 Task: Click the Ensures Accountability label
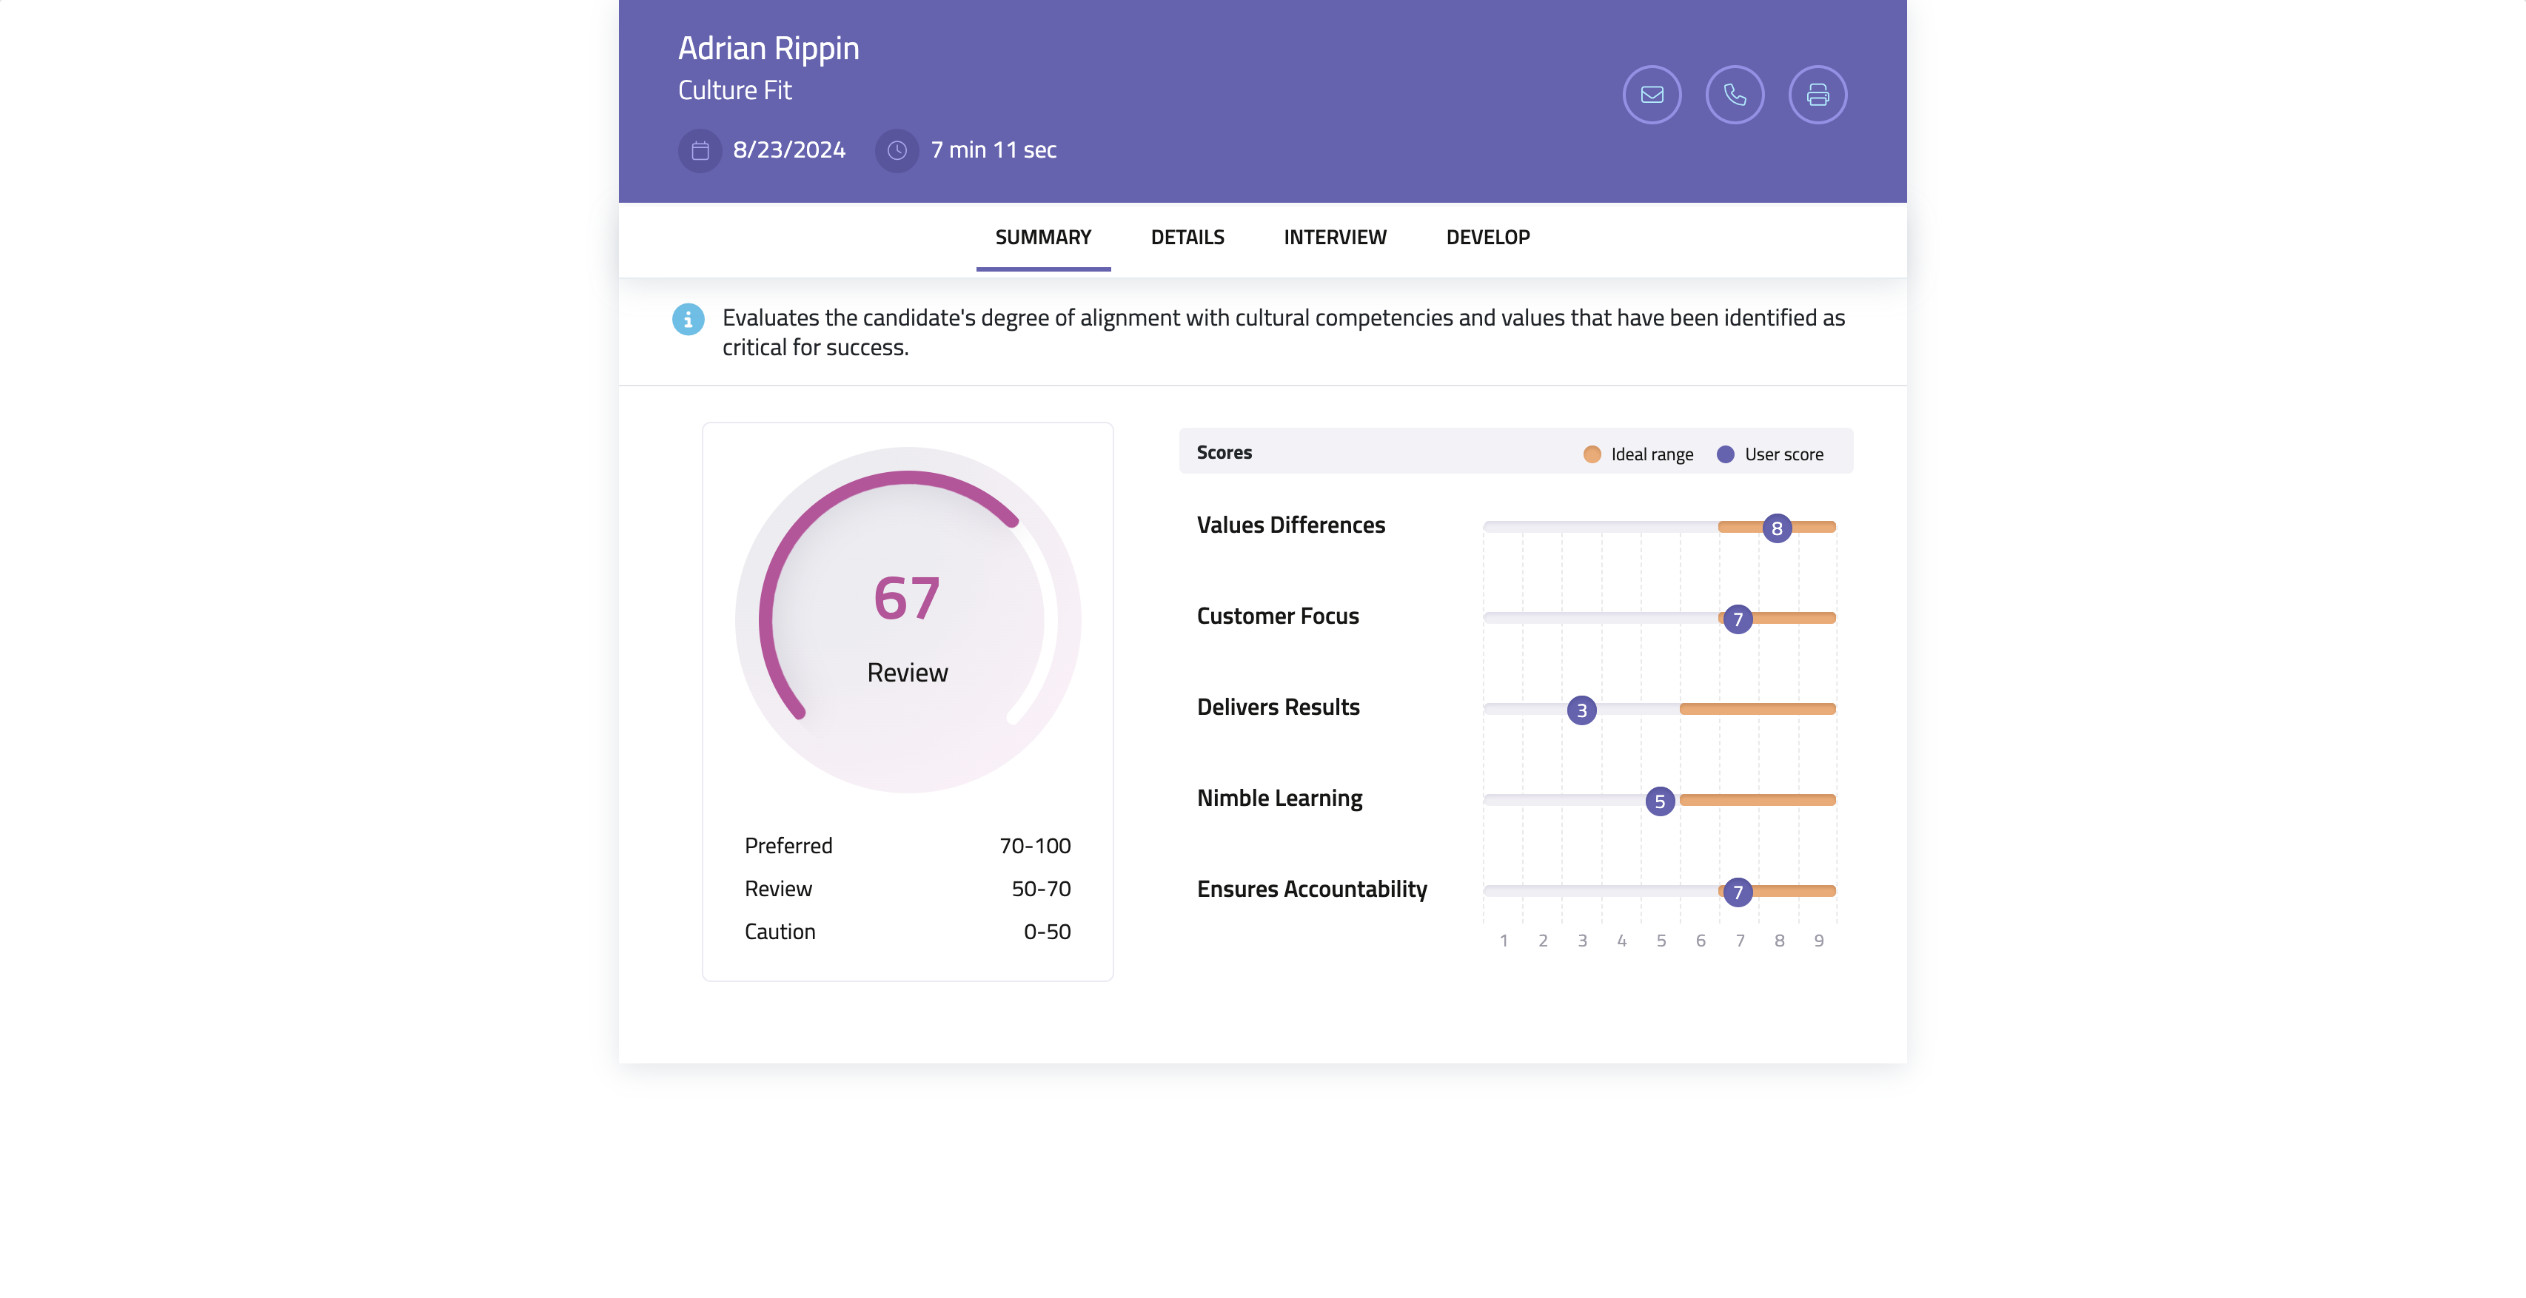pos(1311,890)
